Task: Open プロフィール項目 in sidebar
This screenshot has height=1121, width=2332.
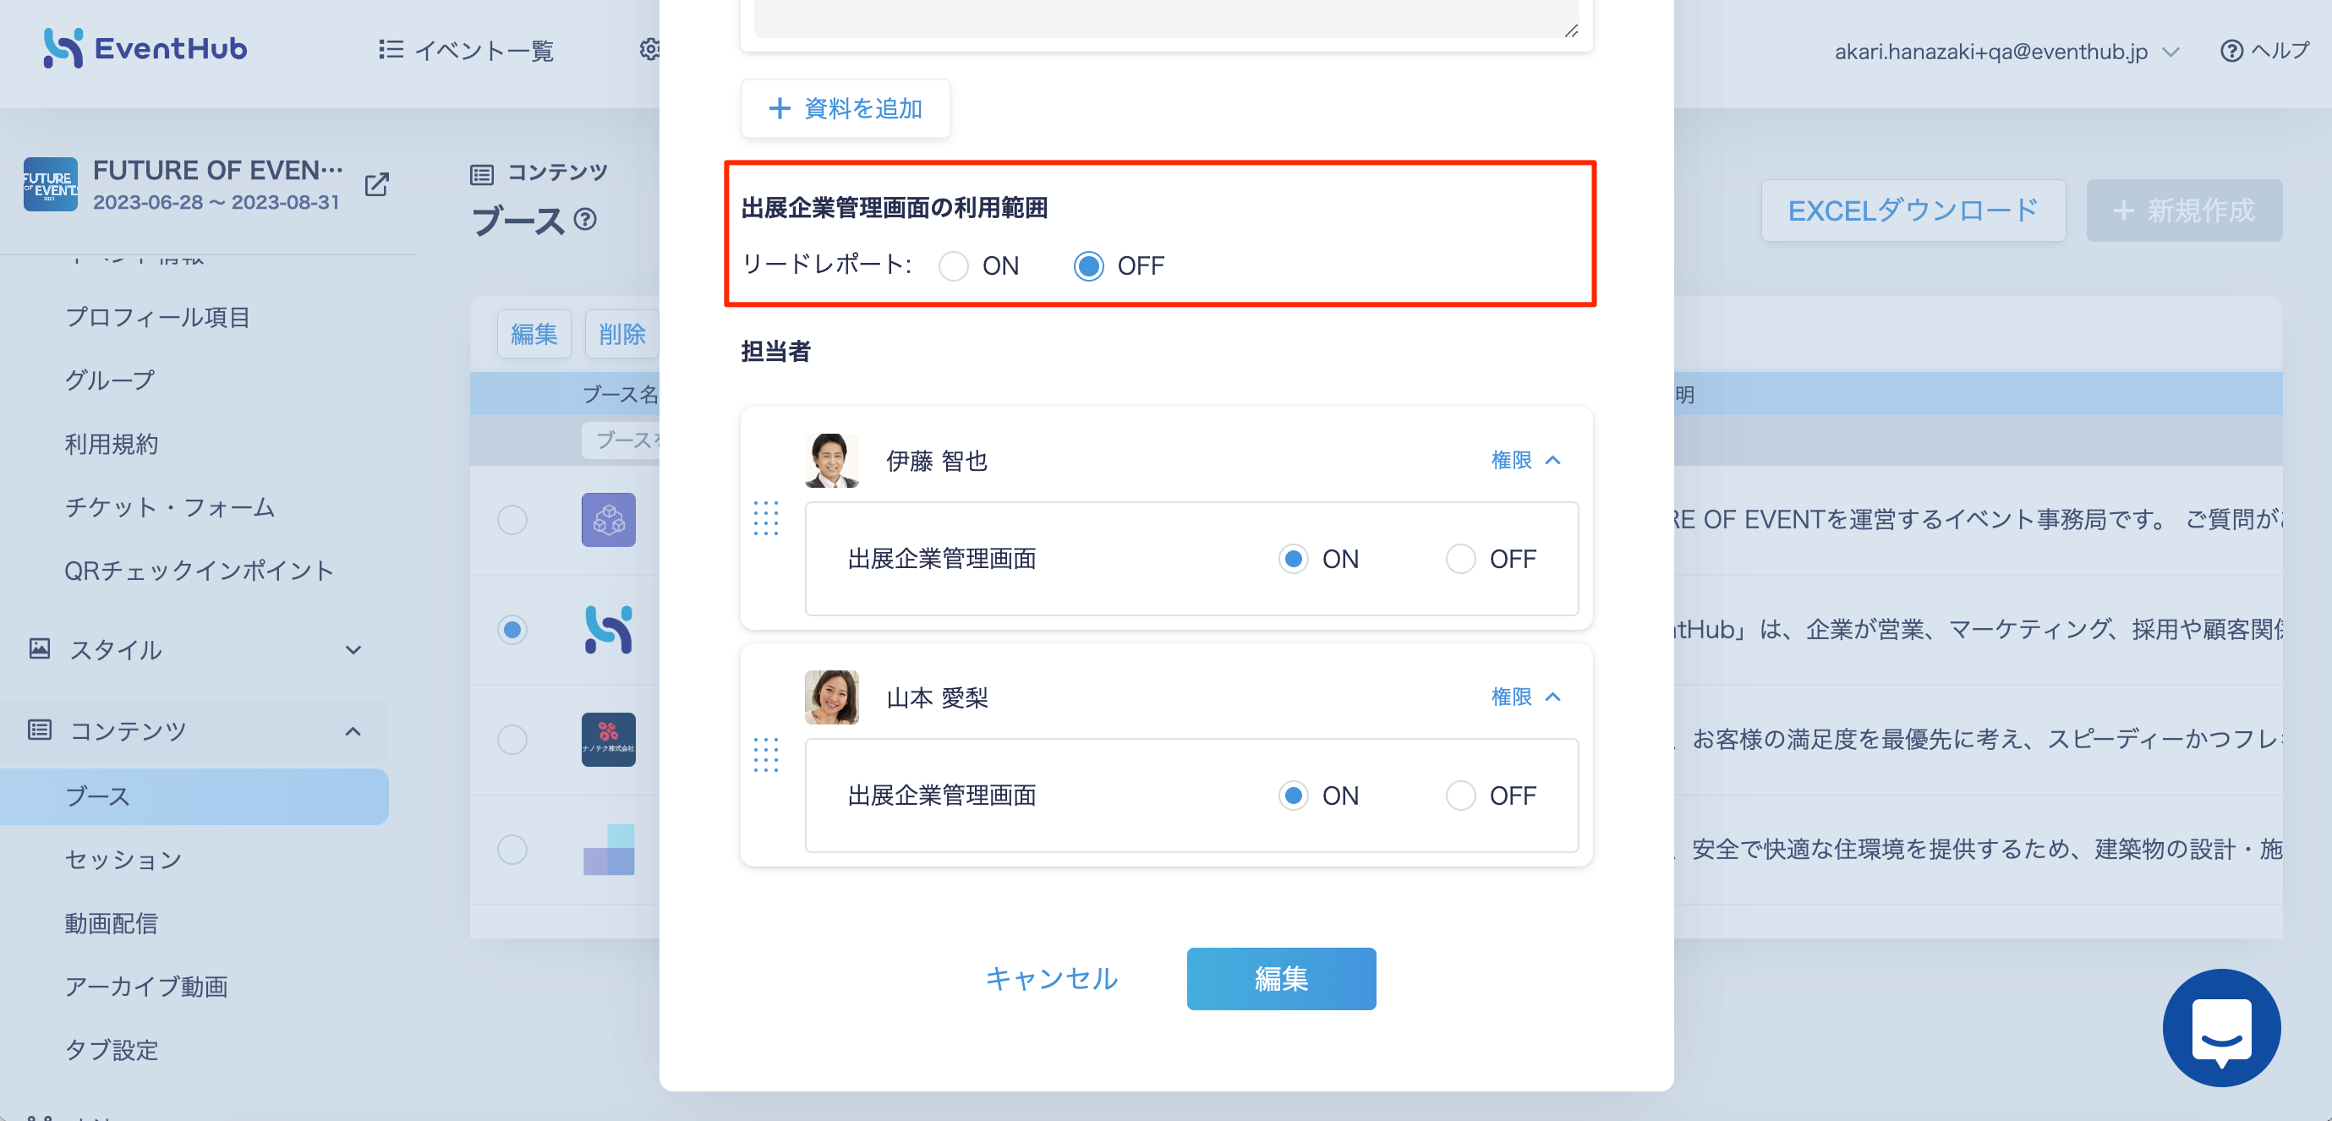Action: coord(157,317)
